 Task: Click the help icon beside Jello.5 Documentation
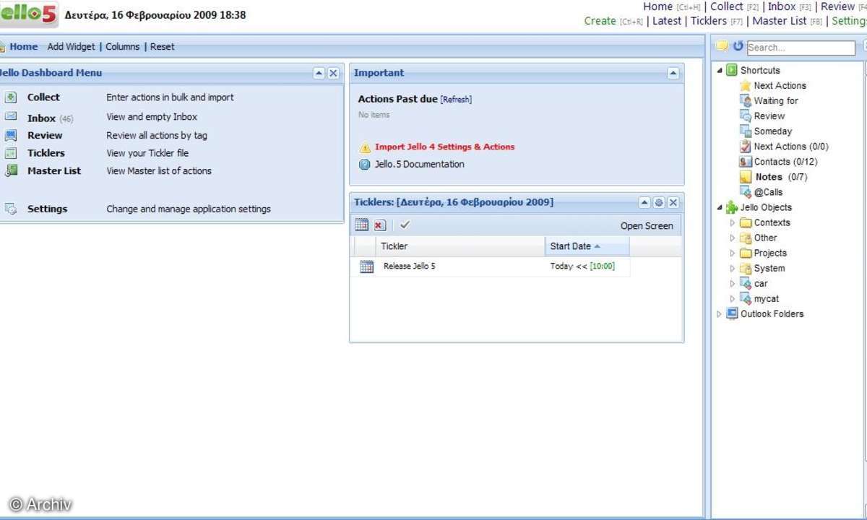coord(365,165)
